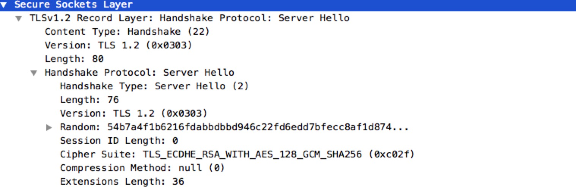This screenshot has width=576, height=187.
Task: Collapse Handshake Protocol: Server Hello triangle
Action: tap(34, 73)
